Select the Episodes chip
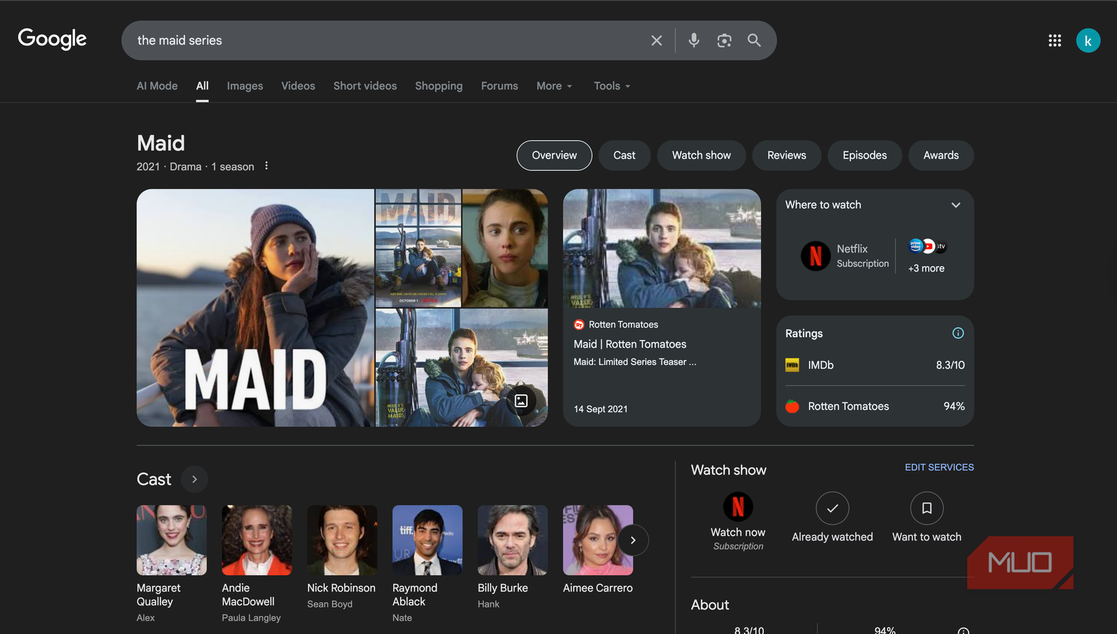 click(x=864, y=156)
